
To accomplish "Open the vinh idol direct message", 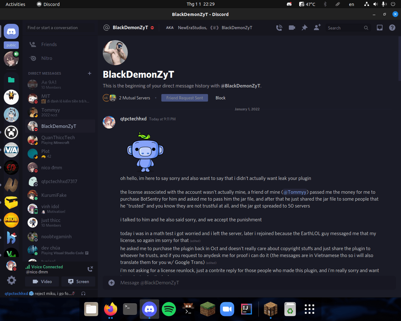I will (x=60, y=209).
